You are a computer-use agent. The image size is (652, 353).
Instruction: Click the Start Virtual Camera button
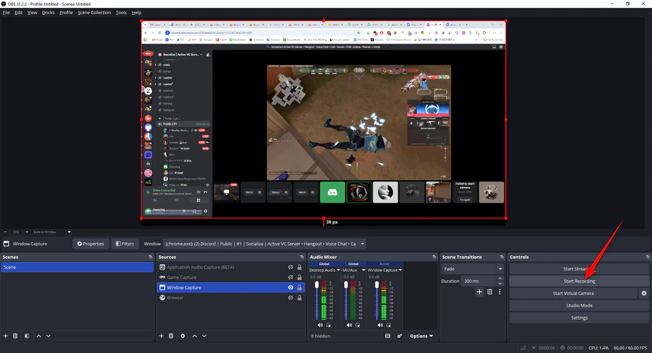tap(573, 293)
